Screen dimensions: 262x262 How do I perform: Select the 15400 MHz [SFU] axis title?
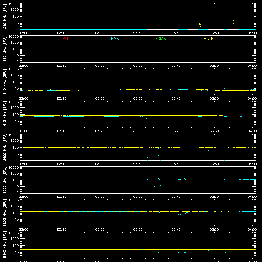coord(4,246)
